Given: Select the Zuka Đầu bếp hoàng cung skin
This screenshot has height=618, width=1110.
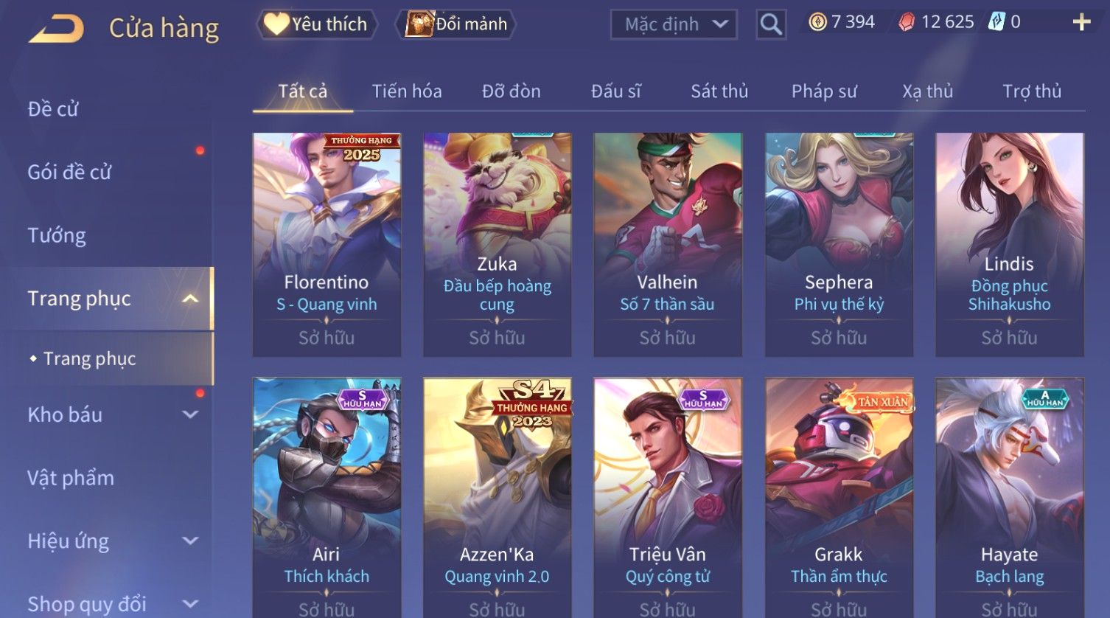Looking at the screenshot, I should [497, 245].
